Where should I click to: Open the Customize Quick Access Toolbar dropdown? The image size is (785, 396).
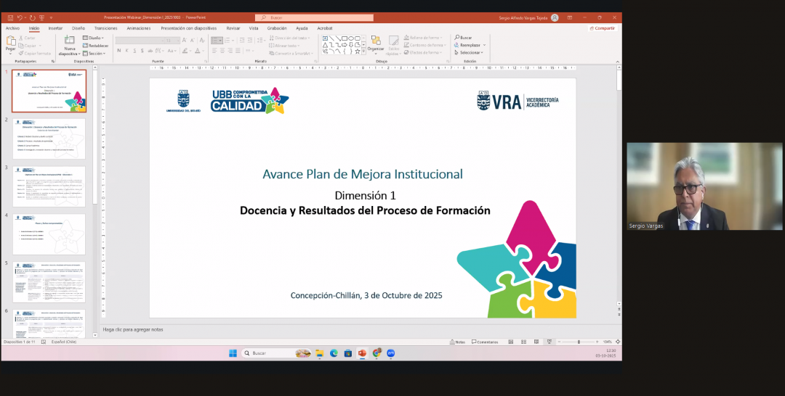click(x=51, y=17)
